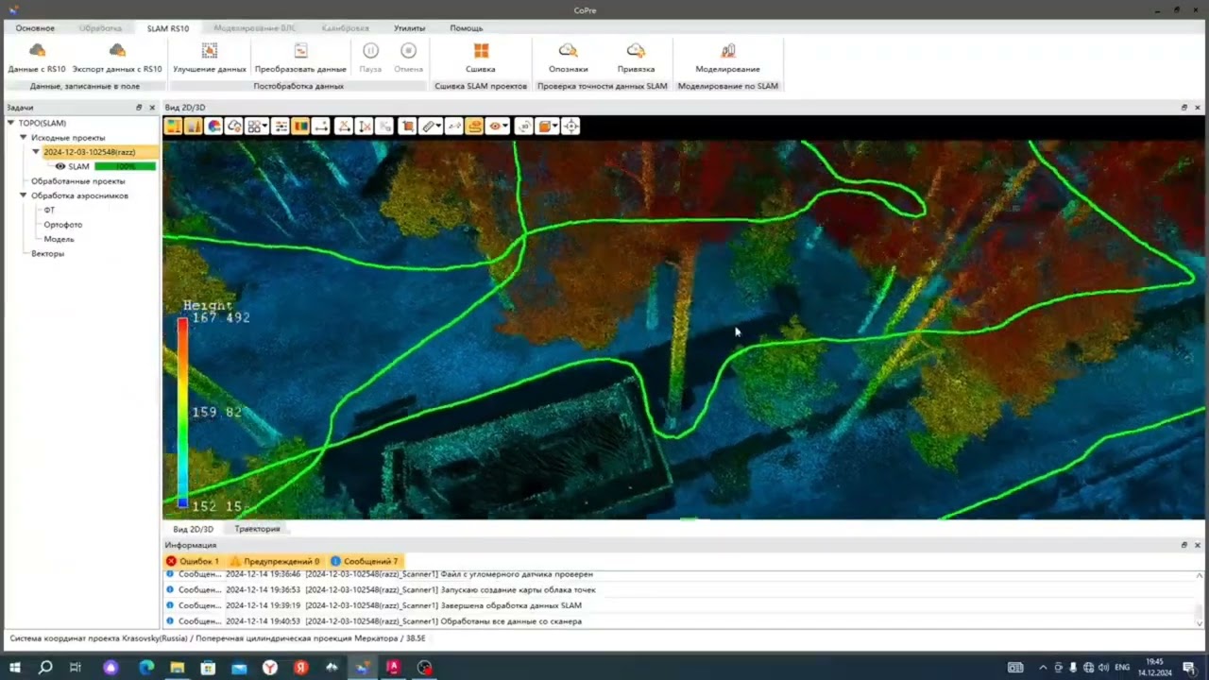Open the Помощь ribbon tab
Viewport: 1209px width, 680px height.
click(467, 28)
